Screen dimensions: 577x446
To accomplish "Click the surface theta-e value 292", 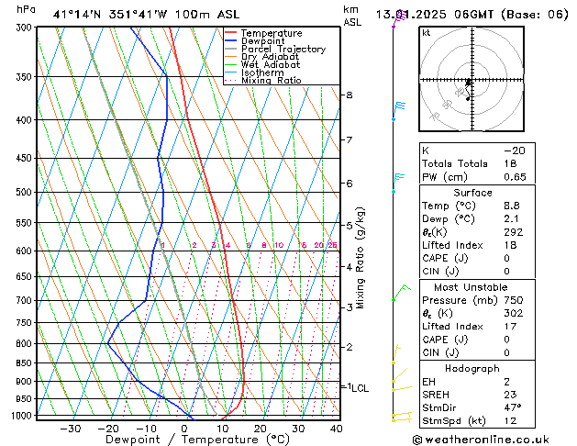I will [x=514, y=232].
